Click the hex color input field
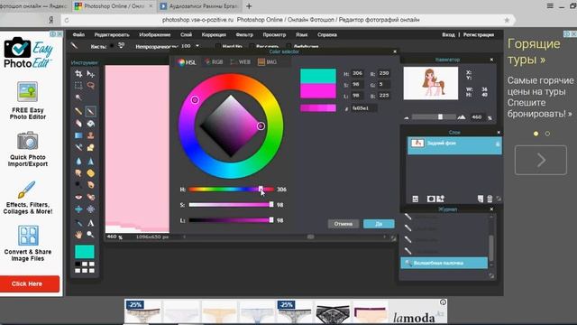 [x=364, y=108]
